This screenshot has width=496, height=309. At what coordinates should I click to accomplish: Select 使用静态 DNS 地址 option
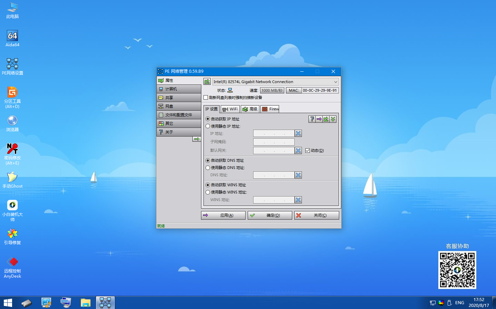207,168
